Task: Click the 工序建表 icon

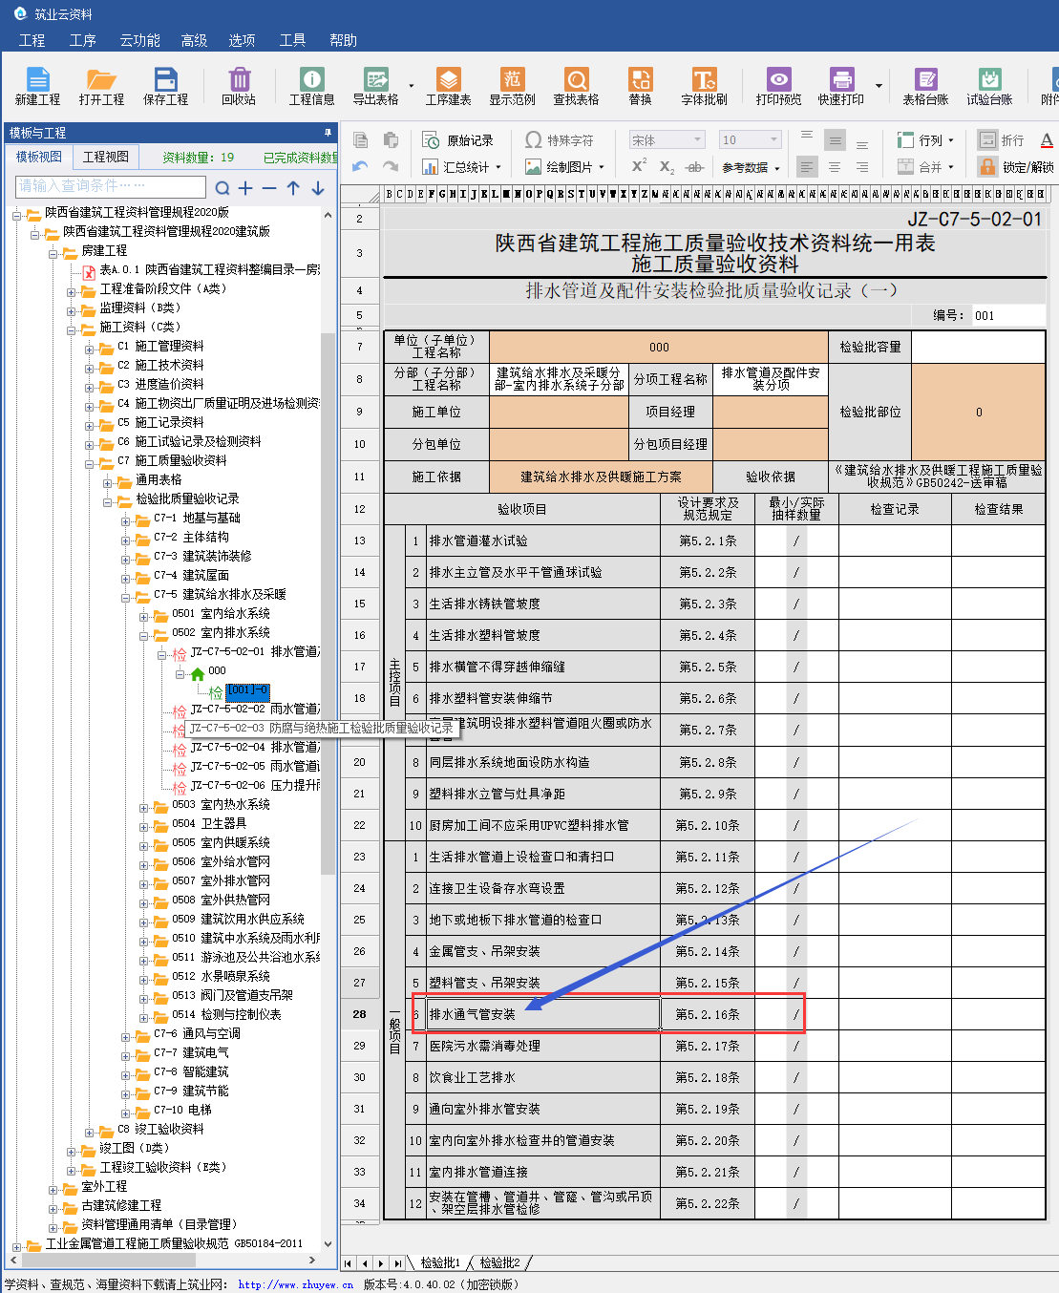Action: 448,85
